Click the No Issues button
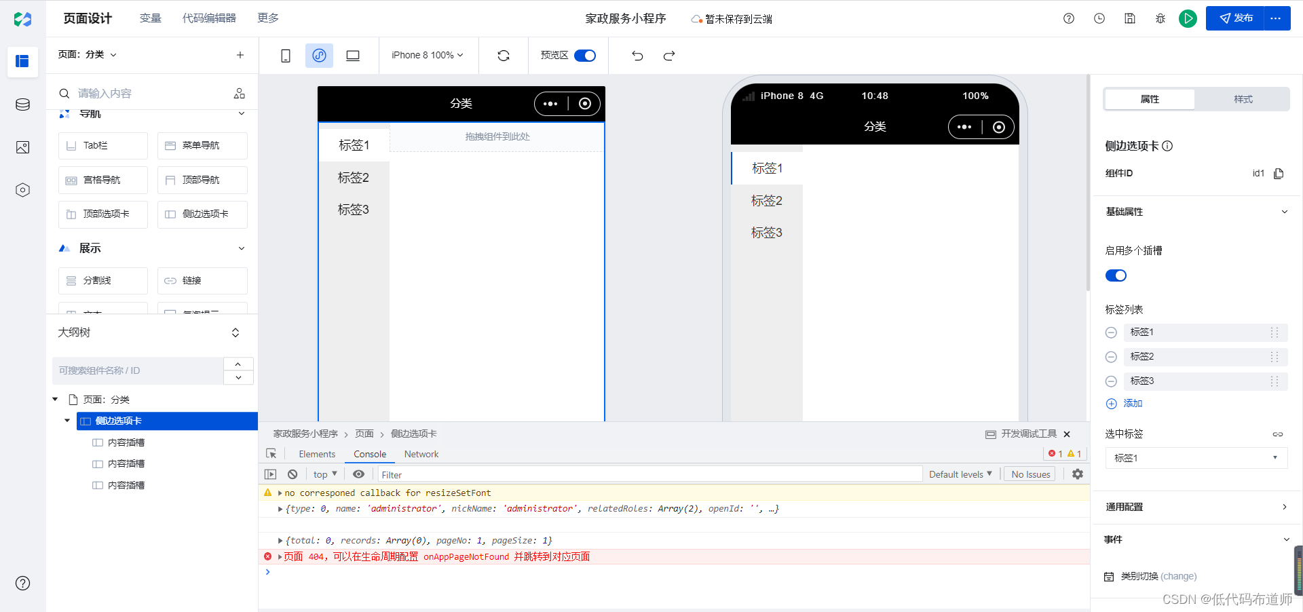Screen dimensions: 1303x612 click(1030, 474)
